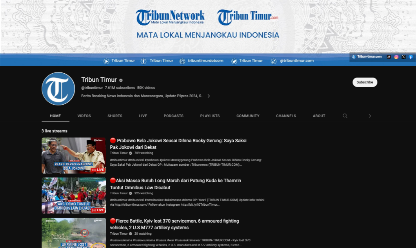Click the 3 live streams heading

54,131
